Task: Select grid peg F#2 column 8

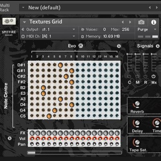Action: [72, 82]
